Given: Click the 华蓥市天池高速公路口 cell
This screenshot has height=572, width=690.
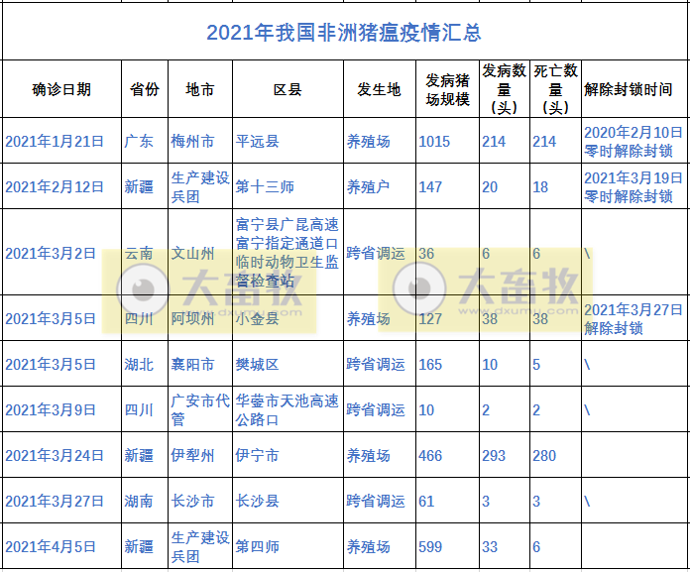Looking at the screenshot, I should [287, 410].
